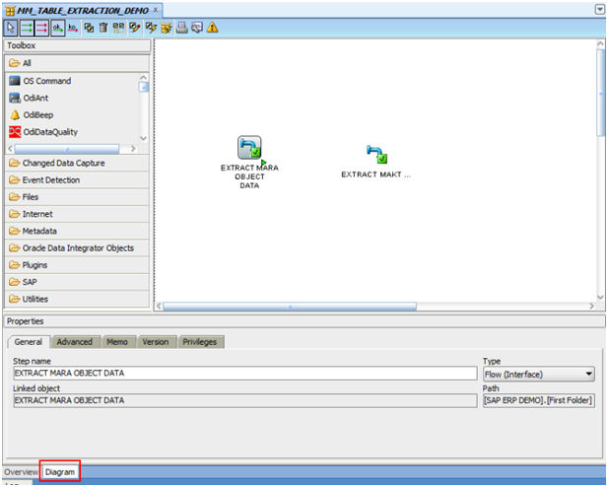Expand the Files toolbox folder
608x487 pixels.
[x=77, y=197]
